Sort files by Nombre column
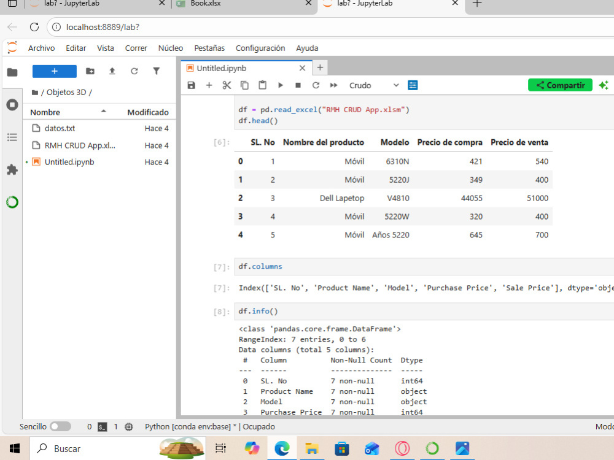The height and width of the screenshot is (460, 614). click(x=69, y=112)
